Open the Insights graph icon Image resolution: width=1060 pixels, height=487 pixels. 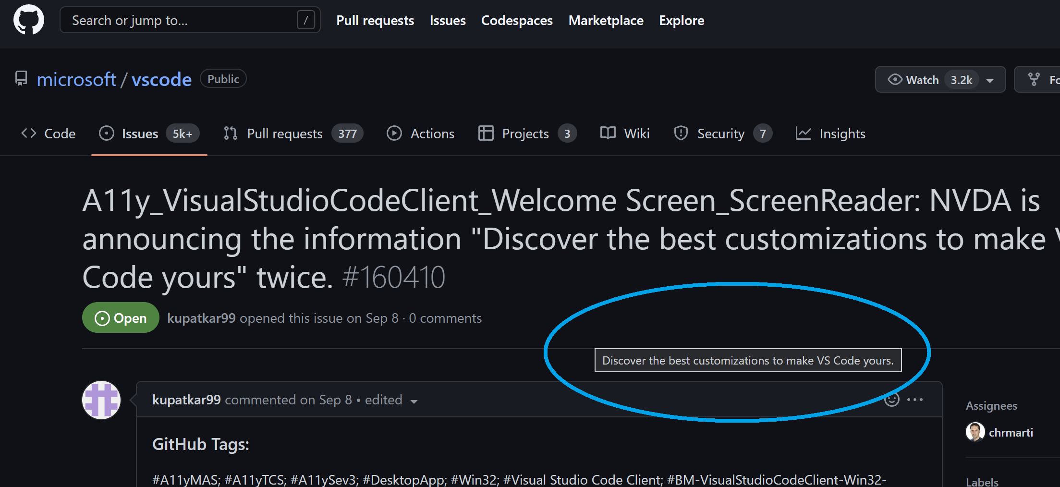click(x=803, y=133)
